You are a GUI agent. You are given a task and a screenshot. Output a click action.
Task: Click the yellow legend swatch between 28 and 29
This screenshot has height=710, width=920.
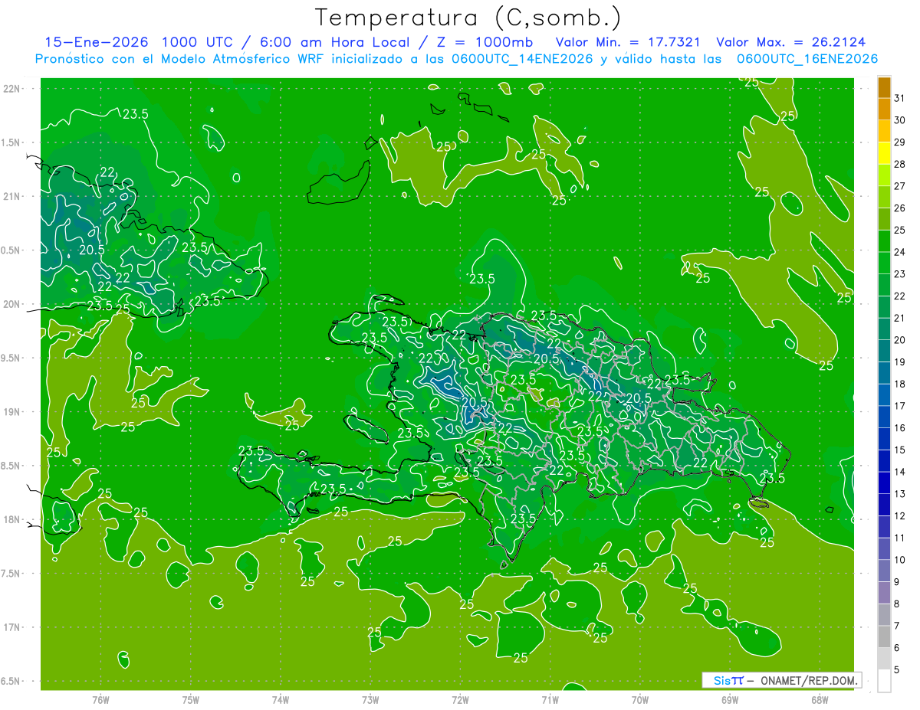(x=884, y=153)
